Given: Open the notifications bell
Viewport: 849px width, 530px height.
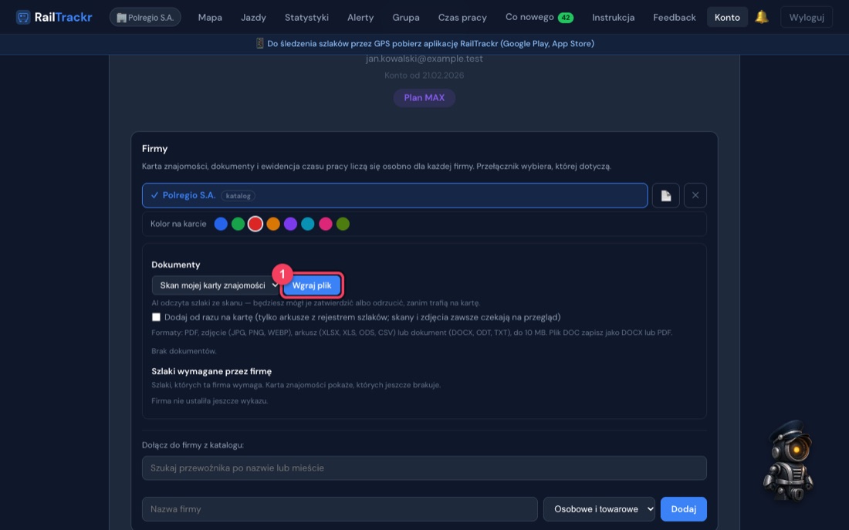Looking at the screenshot, I should pyautogui.click(x=761, y=17).
